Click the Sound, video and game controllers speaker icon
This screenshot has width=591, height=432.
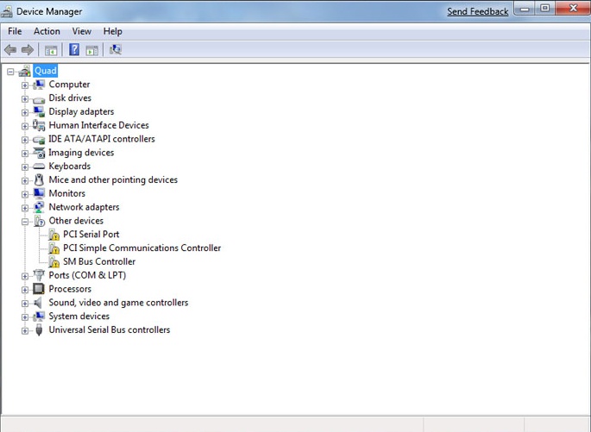38,303
